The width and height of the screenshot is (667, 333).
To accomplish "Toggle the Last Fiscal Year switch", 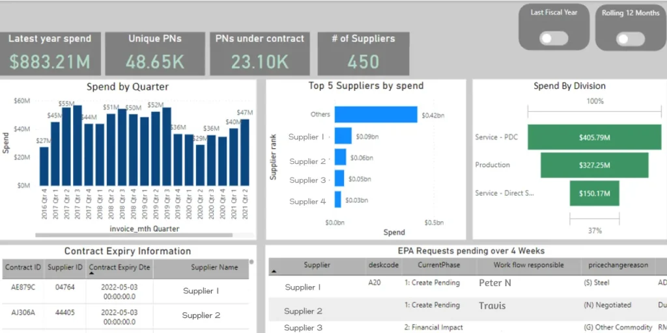I will (554, 38).
